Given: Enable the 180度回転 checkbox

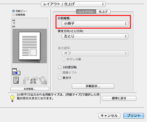Looking at the screenshot, I should pos(59,67).
